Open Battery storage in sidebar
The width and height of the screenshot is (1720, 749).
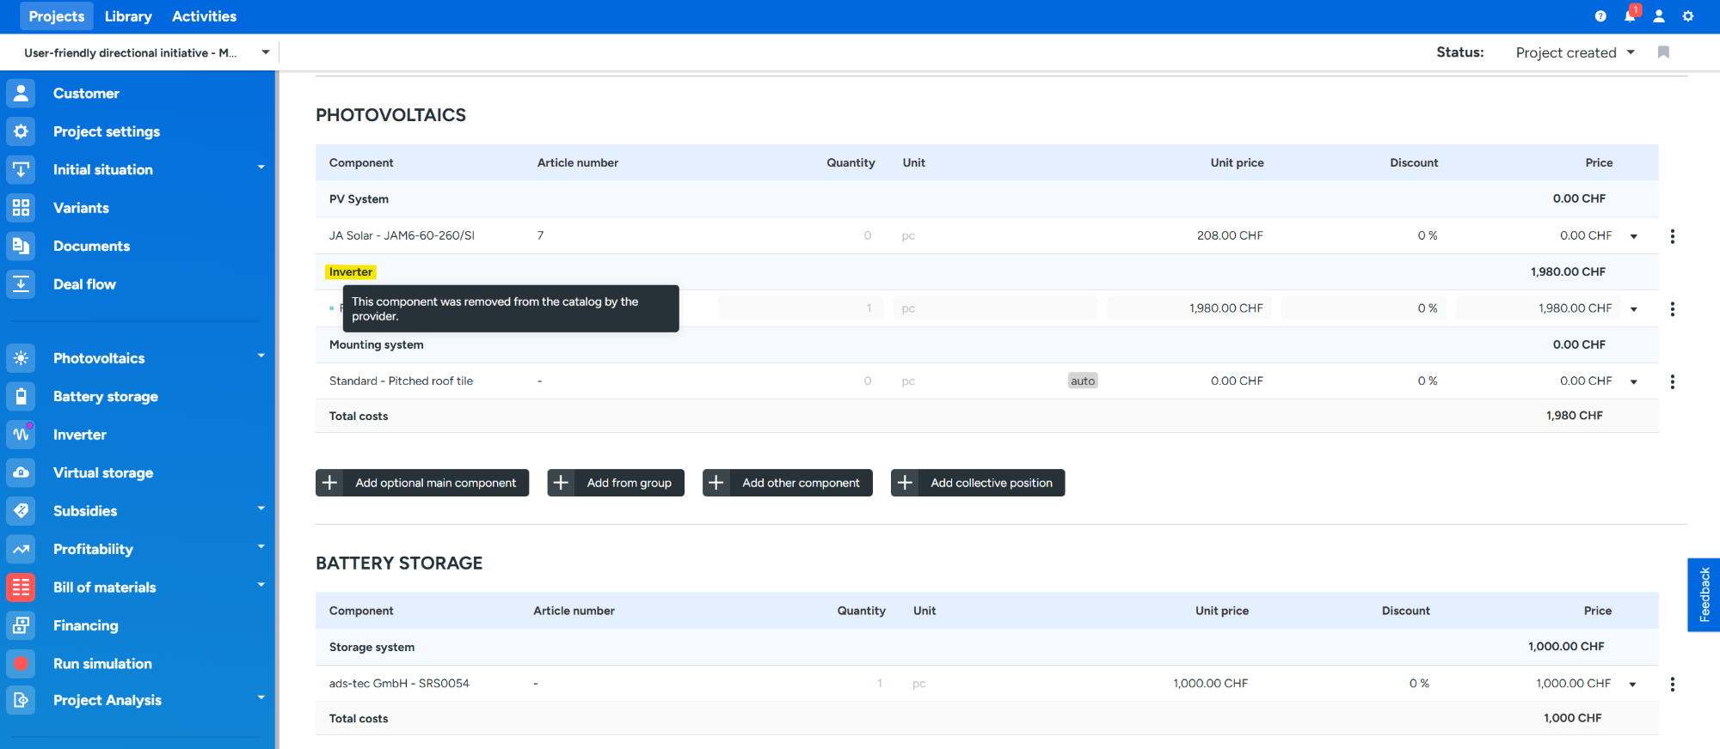click(105, 396)
